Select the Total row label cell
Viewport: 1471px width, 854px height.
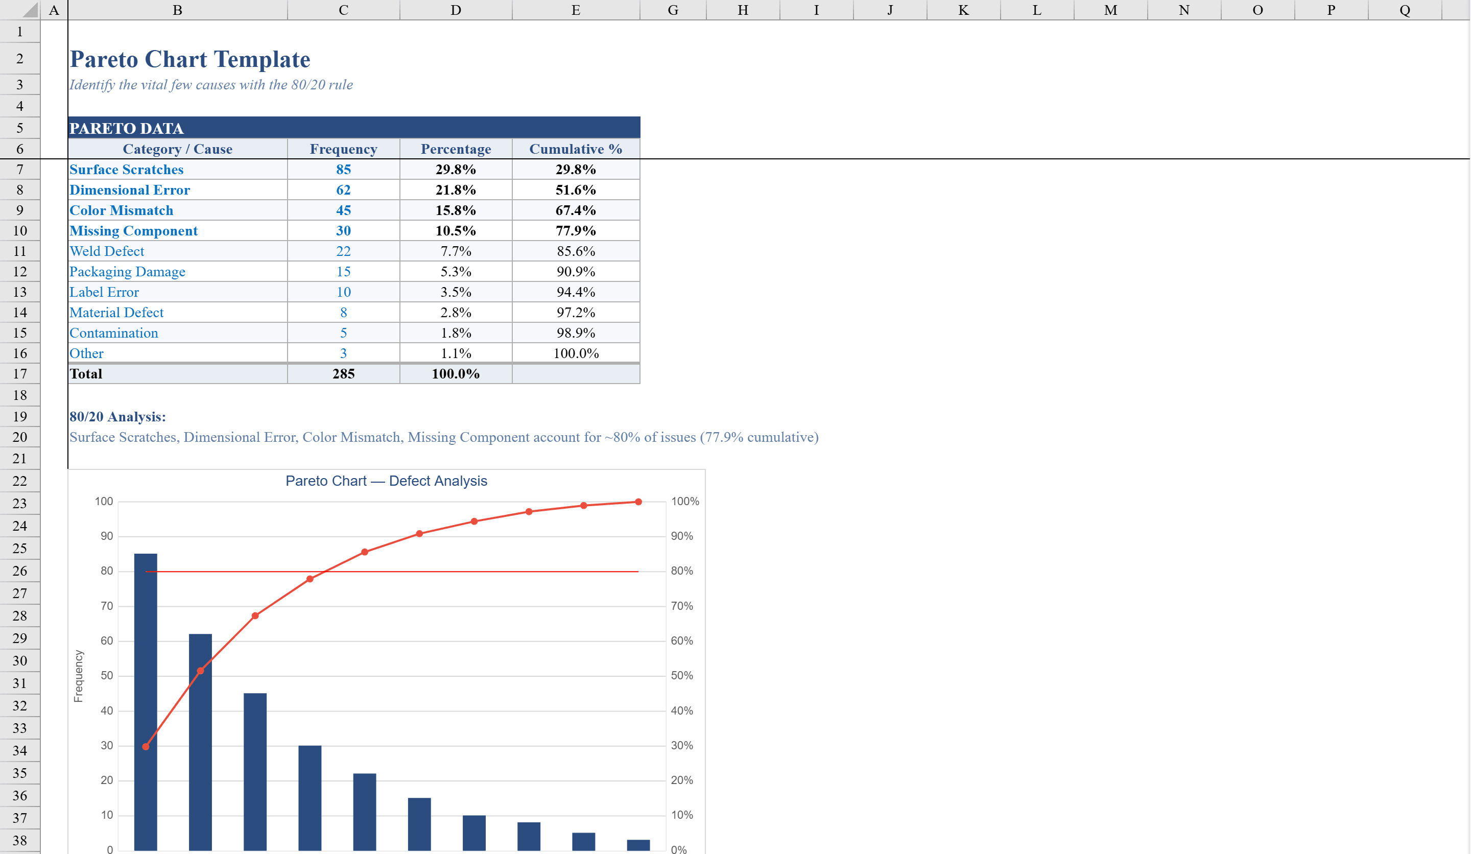point(86,373)
